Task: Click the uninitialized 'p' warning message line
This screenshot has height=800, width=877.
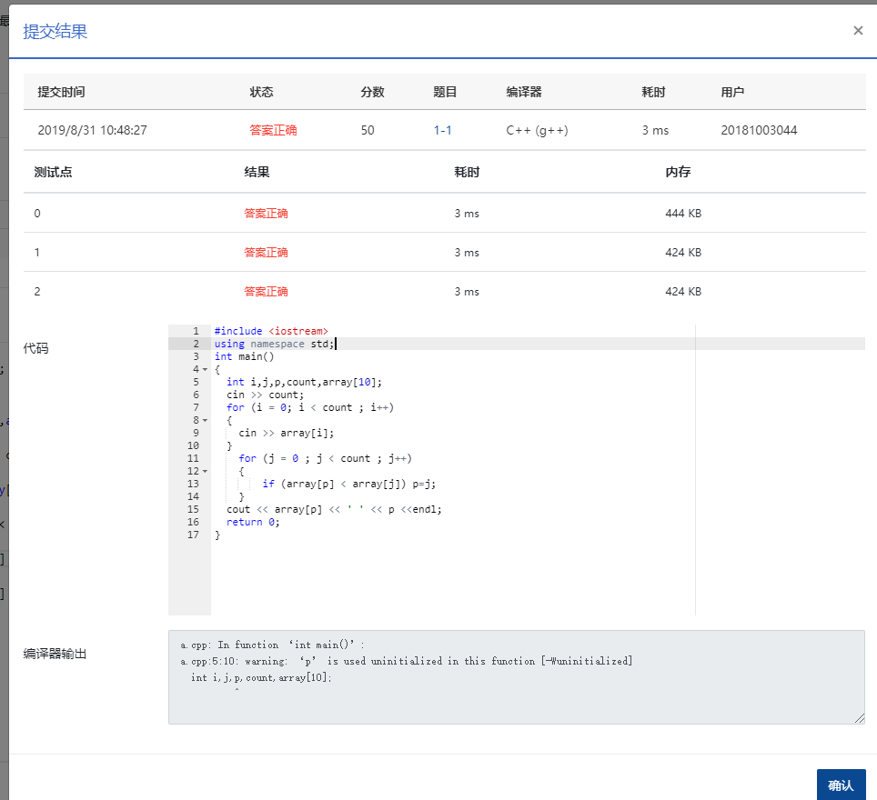Action: pos(407,661)
